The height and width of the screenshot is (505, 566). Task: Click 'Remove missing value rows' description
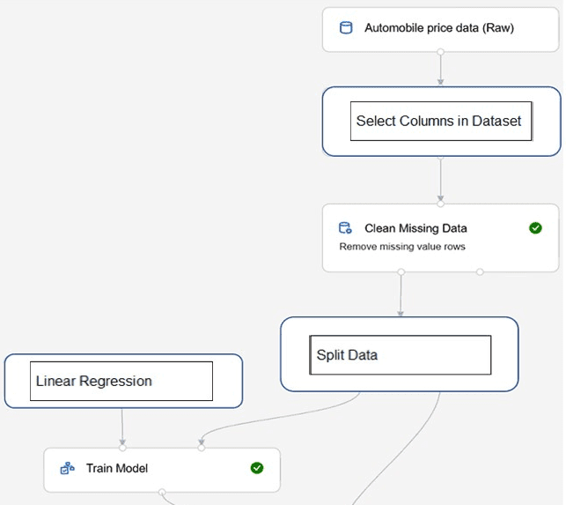(x=402, y=247)
